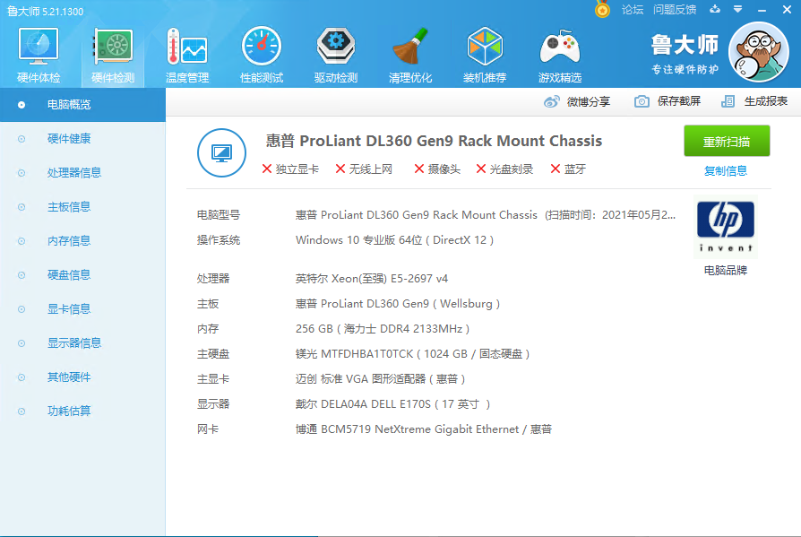Click the 蓝牙 unavailable indicator
This screenshot has height=537, width=801.
coord(568,169)
